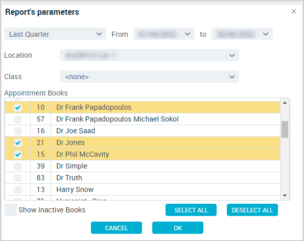Uncheck the Dr Jones checkbox
Screen dimensions: 304x241
[x=18, y=143]
